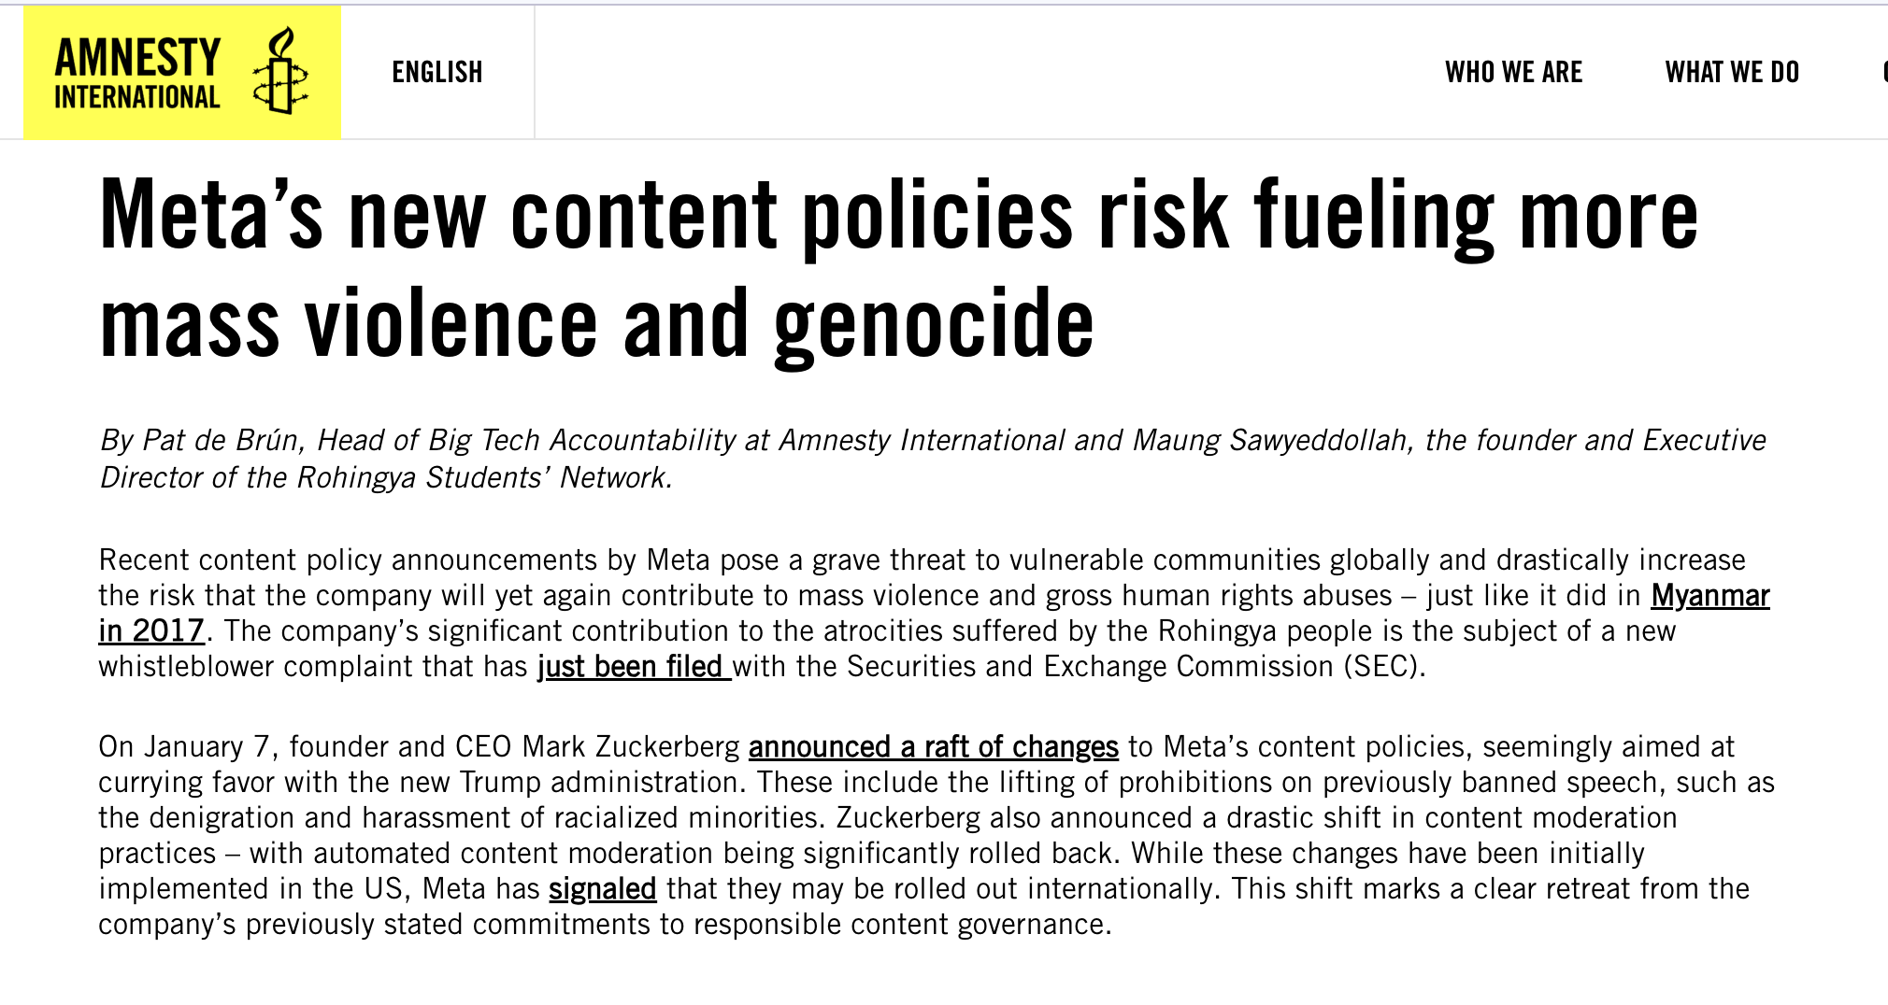Click the "On January 7" paragraph opening
This screenshot has width=1888, height=1005.
[x=184, y=746]
